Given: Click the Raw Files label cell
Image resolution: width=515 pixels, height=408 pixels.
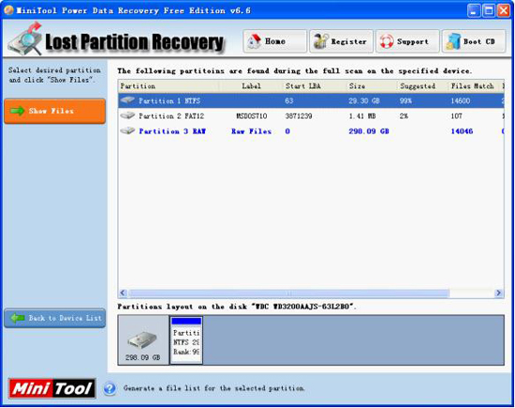Looking at the screenshot, I should [x=251, y=131].
